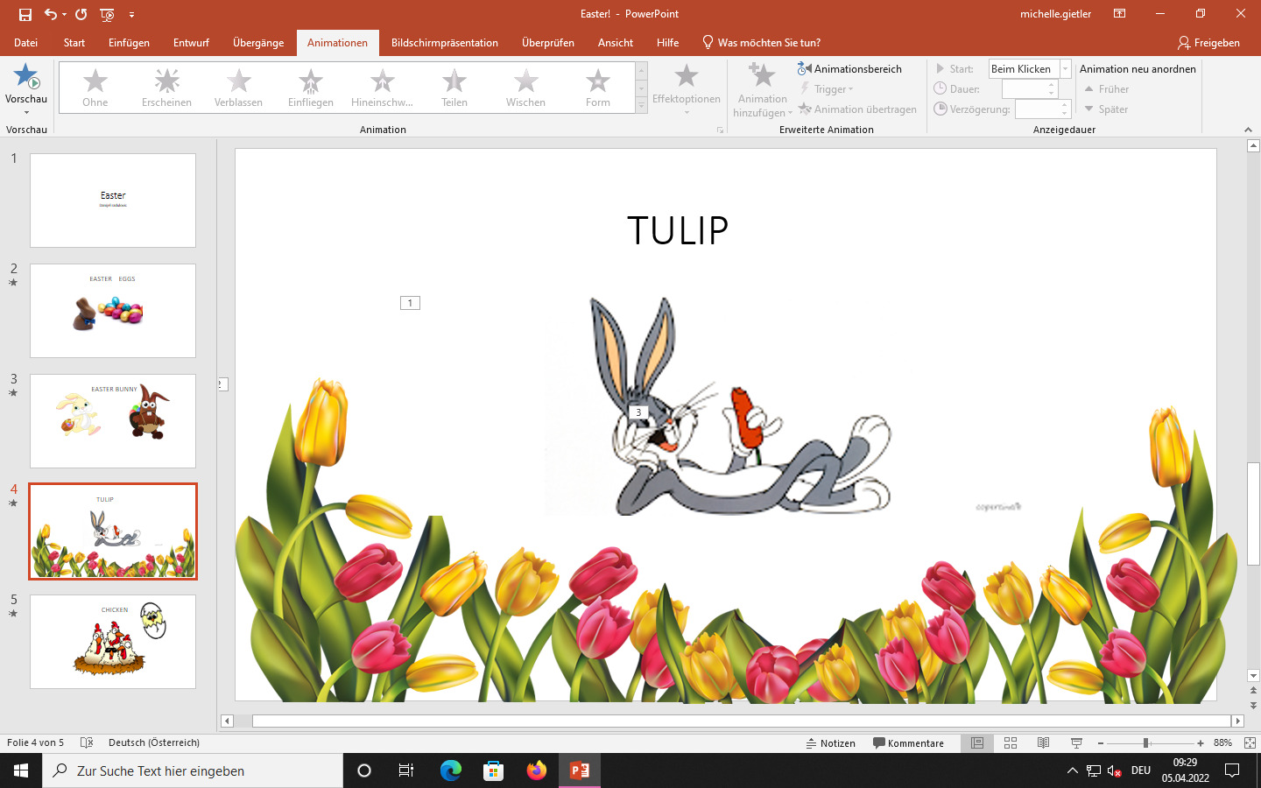Viewport: 1261px width, 788px height.
Task: Select the Einfliegen animation effect
Action: [x=311, y=88]
